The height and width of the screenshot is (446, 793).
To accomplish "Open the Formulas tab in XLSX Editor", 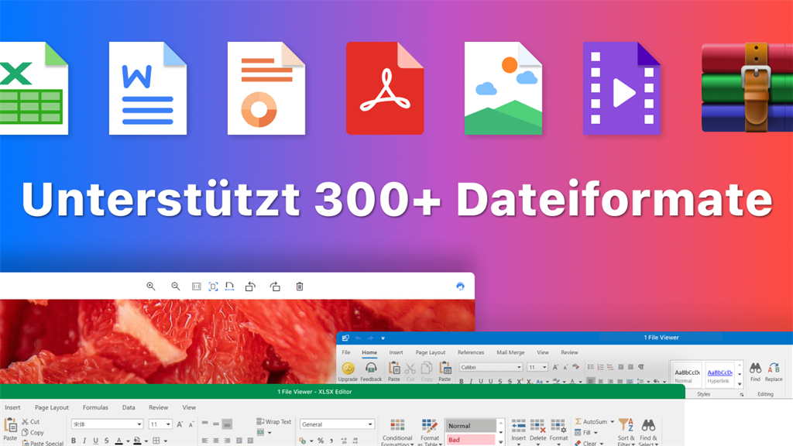I will [95, 407].
